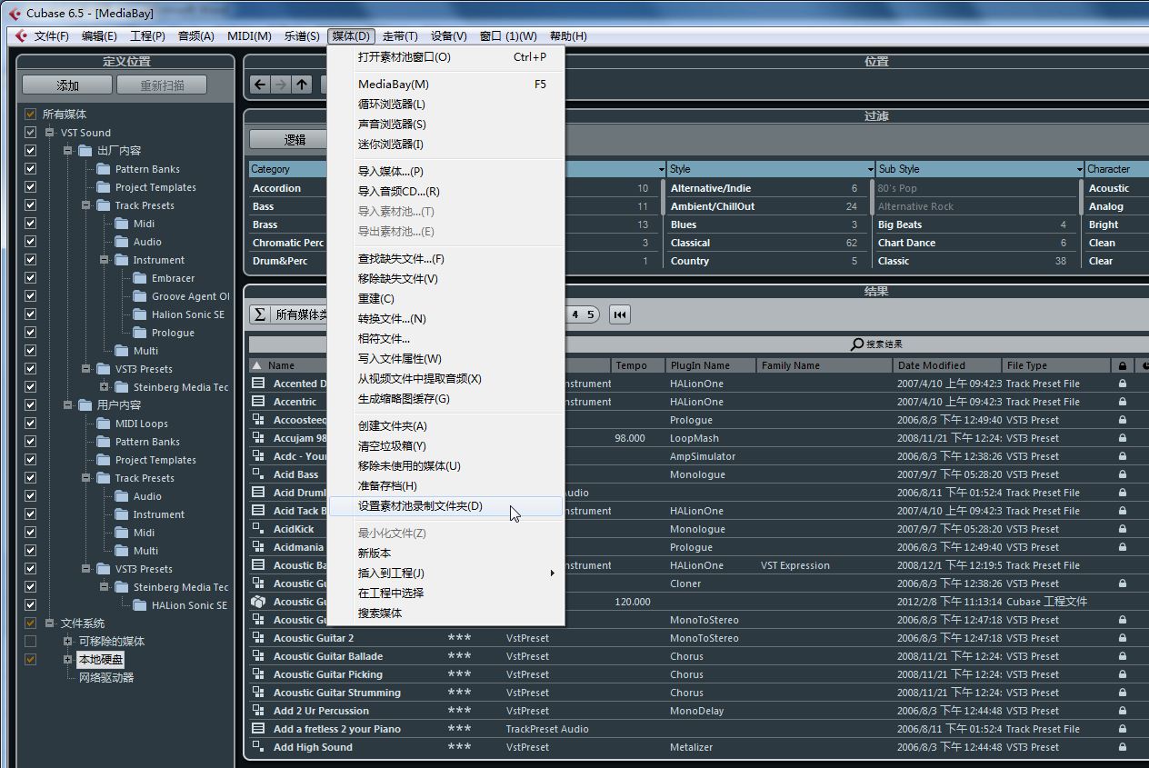Click the preset icon beside AcidKick
Screen dimensions: 1149x768
pyautogui.click(x=258, y=529)
